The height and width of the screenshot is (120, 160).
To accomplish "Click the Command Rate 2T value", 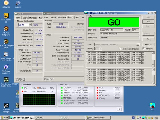I will tap(78, 59).
